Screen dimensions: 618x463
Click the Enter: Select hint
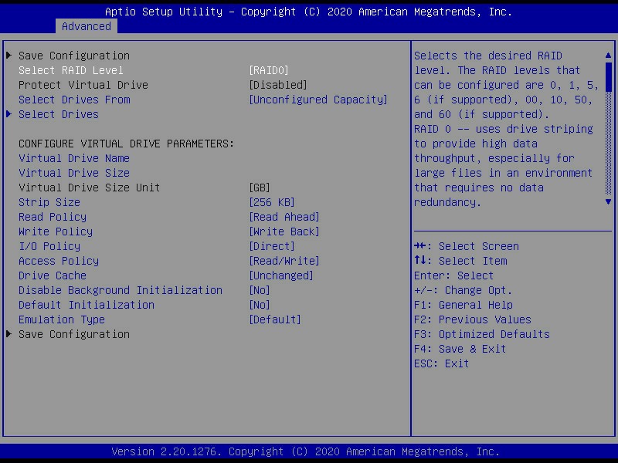click(x=454, y=275)
